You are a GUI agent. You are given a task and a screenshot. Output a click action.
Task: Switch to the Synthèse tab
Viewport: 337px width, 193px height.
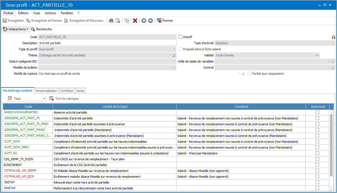tap(67, 91)
